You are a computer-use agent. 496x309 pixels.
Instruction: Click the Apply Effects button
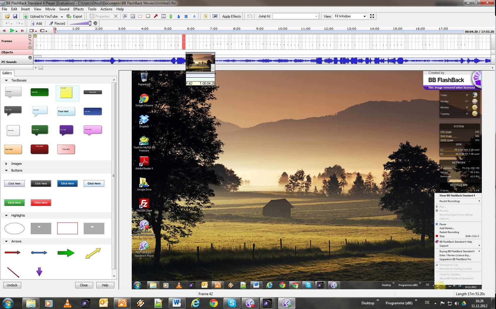coord(231,16)
